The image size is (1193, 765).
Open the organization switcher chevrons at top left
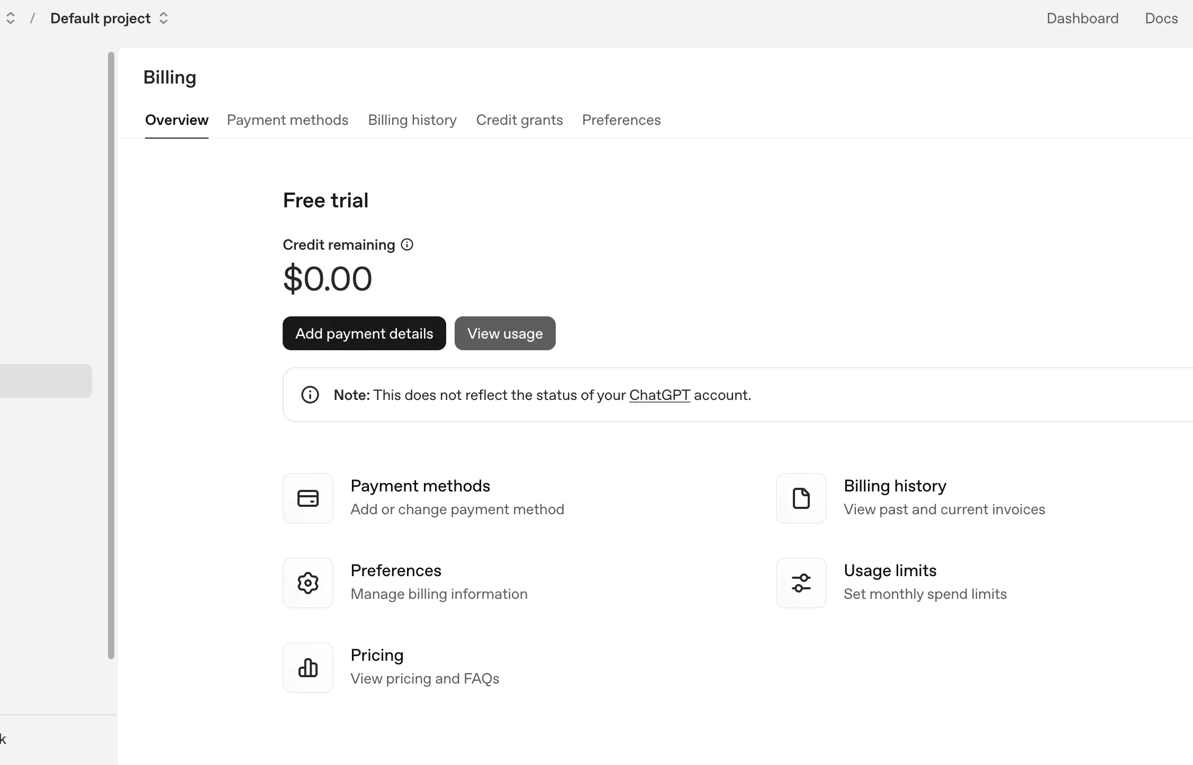point(11,19)
